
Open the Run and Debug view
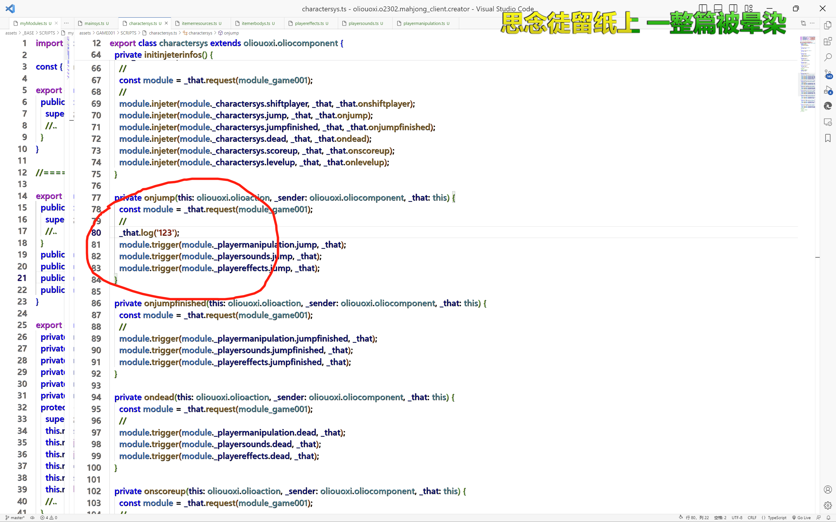pyautogui.click(x=828, y=90)
